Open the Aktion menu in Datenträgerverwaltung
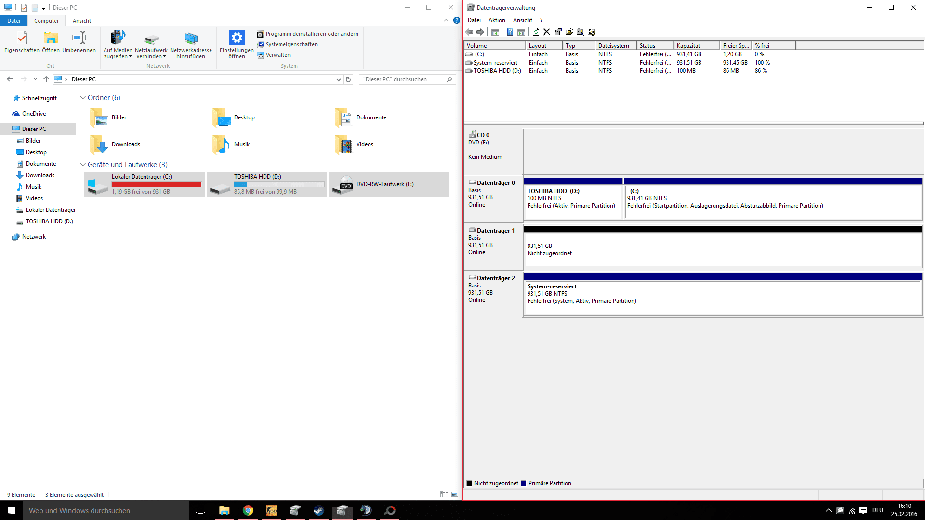 [497, 20]
